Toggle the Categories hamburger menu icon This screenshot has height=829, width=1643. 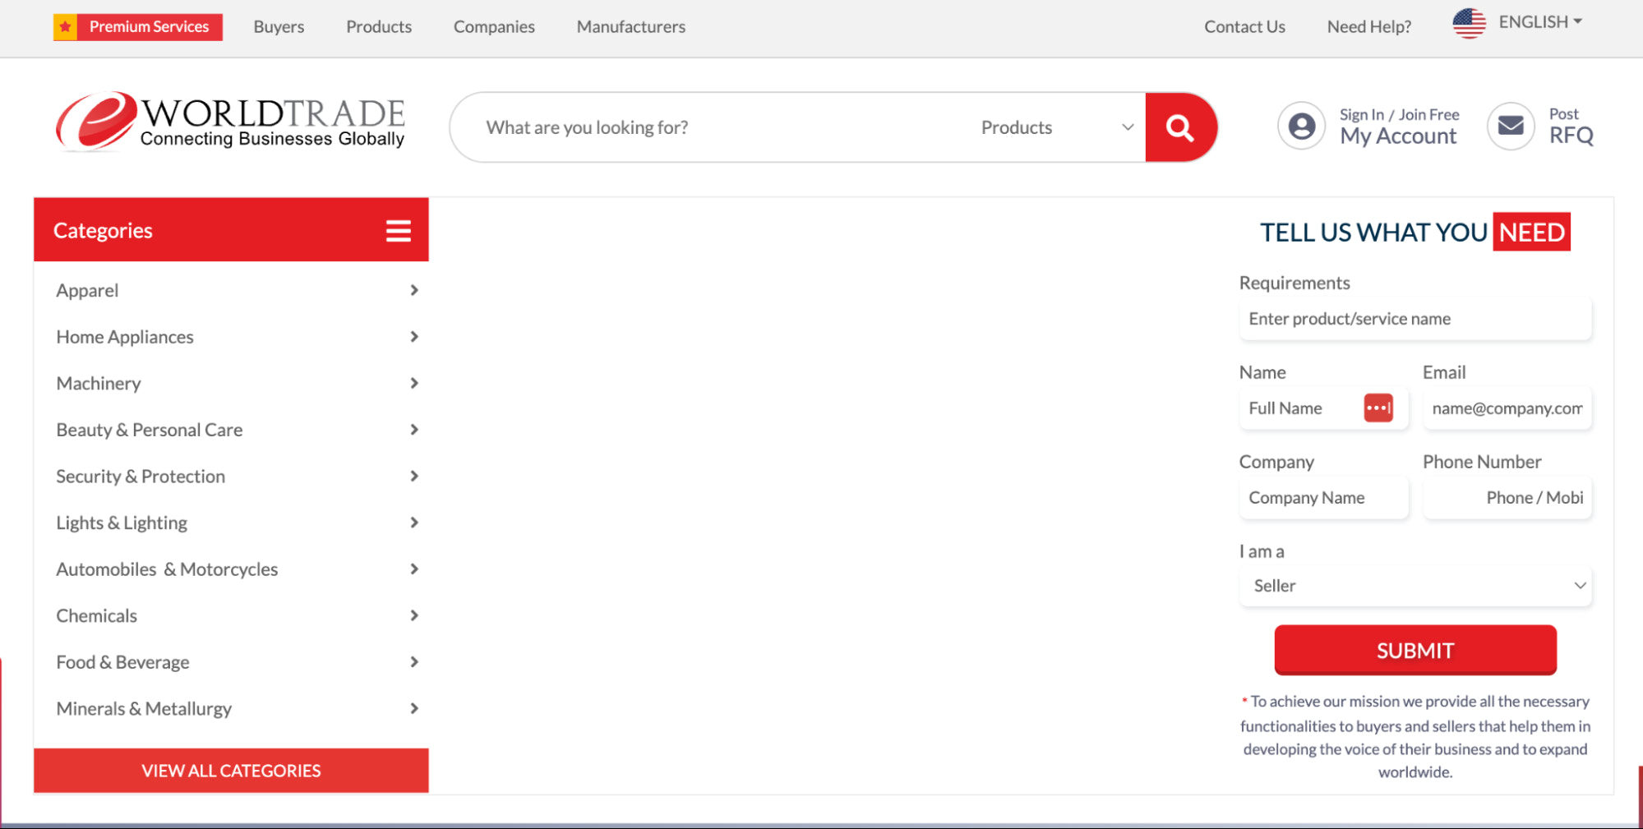(399, 231)
